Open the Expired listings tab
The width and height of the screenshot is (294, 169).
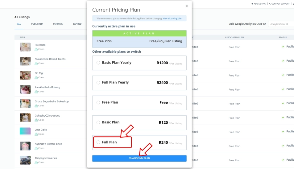77,24
